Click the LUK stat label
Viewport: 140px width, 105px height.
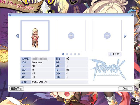tap(58, 77)
